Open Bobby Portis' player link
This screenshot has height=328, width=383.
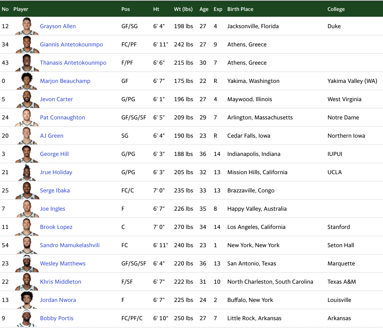(x=57, y=318)
